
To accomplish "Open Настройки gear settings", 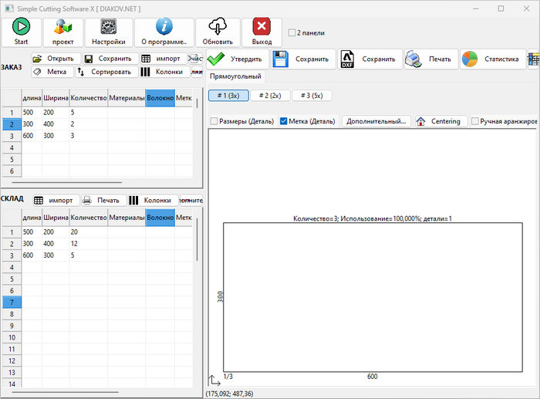I will pos(109,32).
